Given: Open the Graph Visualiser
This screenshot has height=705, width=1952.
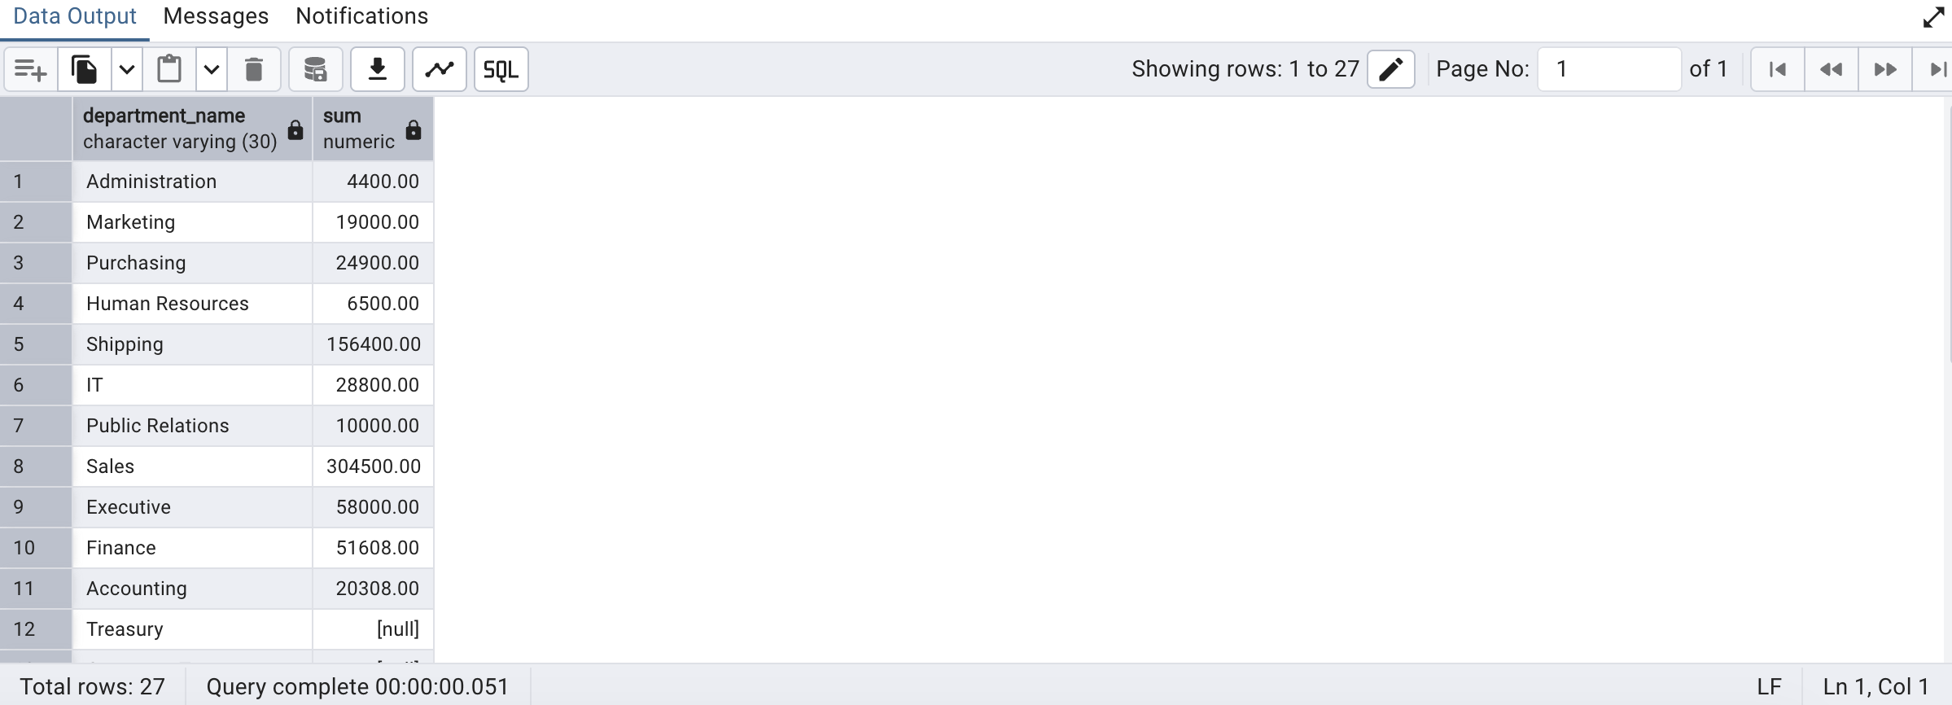Looking at the screenshot, I should (440, 70).
